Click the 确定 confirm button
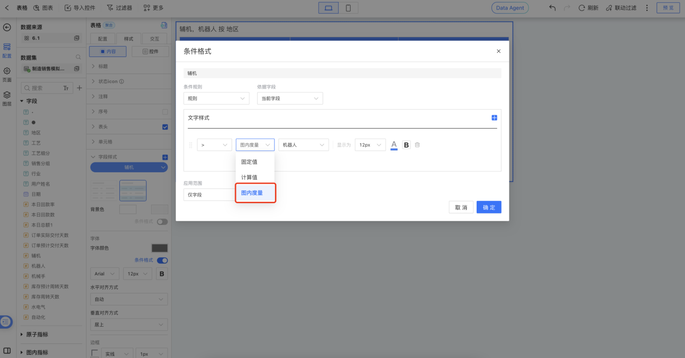The image size is (685, 358). click(x=489, y=207)
